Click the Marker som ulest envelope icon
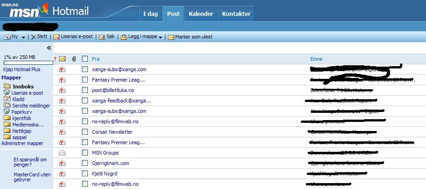 coord(171,37)
